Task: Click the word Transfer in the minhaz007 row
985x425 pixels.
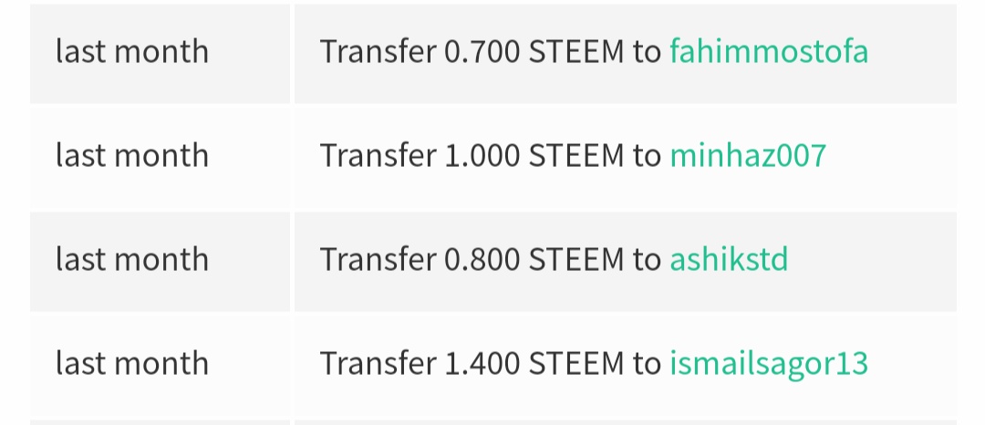Action: point(378,155)
